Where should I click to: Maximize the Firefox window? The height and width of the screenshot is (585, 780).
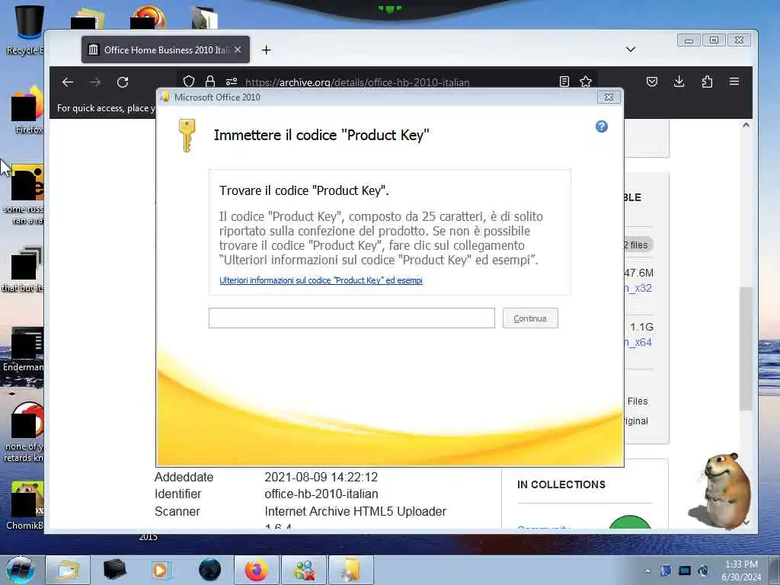[x=714, y=40]
